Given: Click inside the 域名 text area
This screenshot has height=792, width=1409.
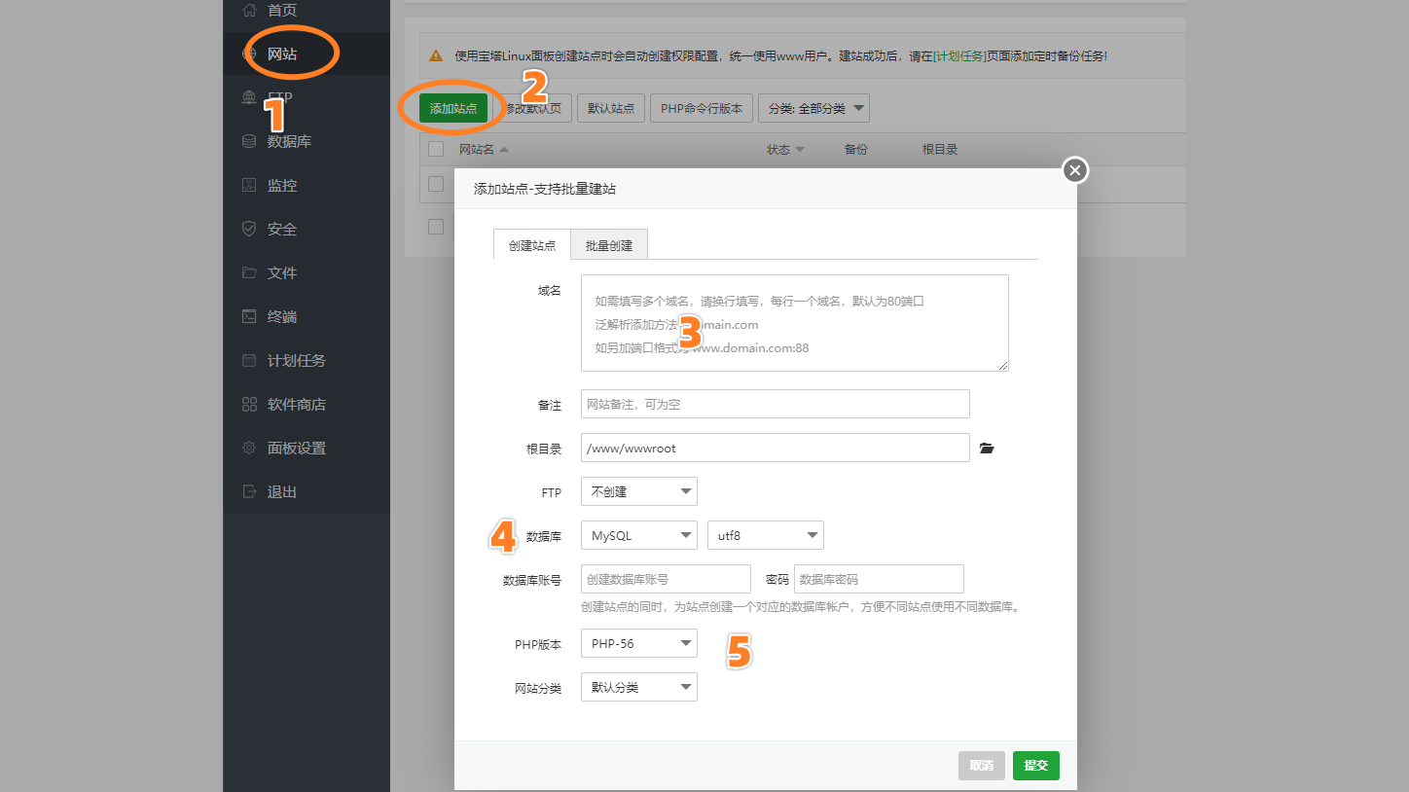Looking at the screenshot, I should click(794, 323).
